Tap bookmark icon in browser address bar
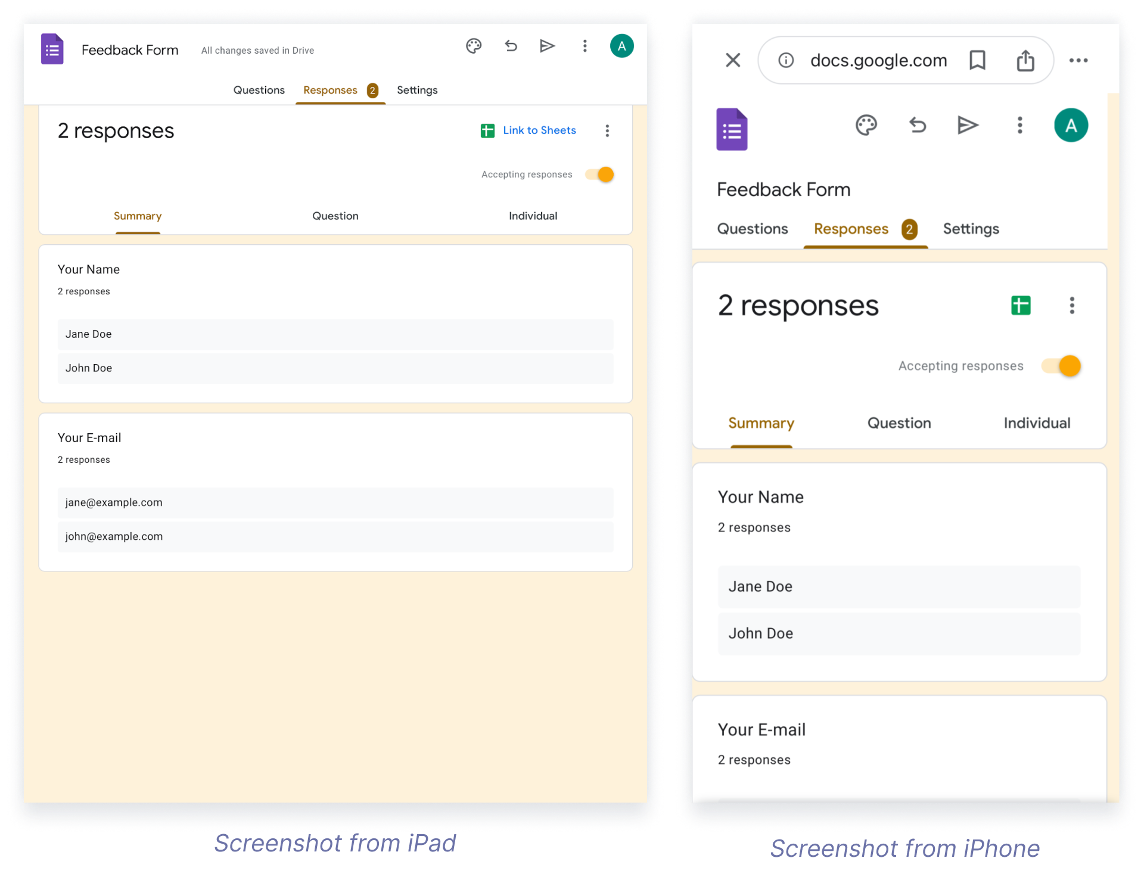This screenshot has width=1144, height=886. pos(977,60)
